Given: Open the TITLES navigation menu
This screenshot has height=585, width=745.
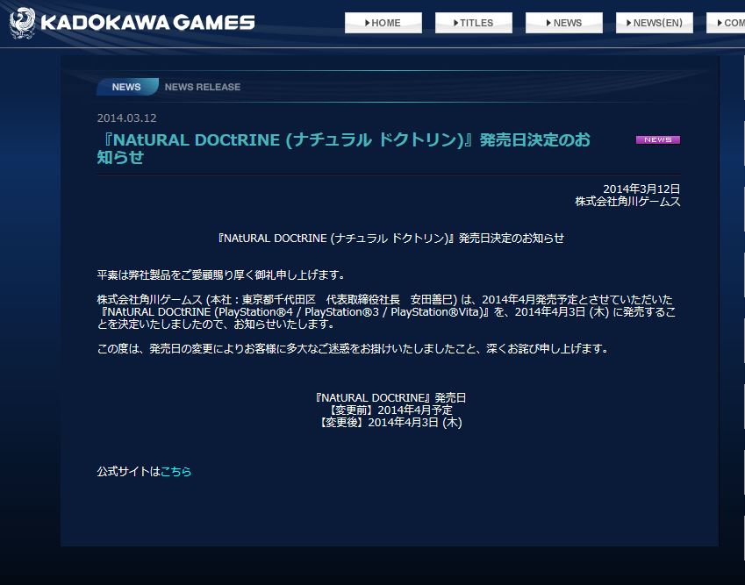Looking at the screenshot, I should 473,23.
